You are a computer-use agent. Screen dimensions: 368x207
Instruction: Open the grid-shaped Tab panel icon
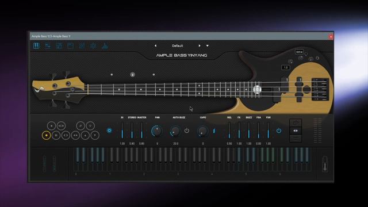tap(59, 46)
